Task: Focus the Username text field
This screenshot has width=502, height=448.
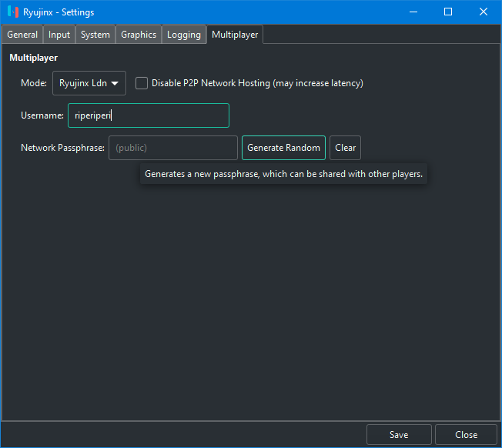Action: [x=149, y=115]
